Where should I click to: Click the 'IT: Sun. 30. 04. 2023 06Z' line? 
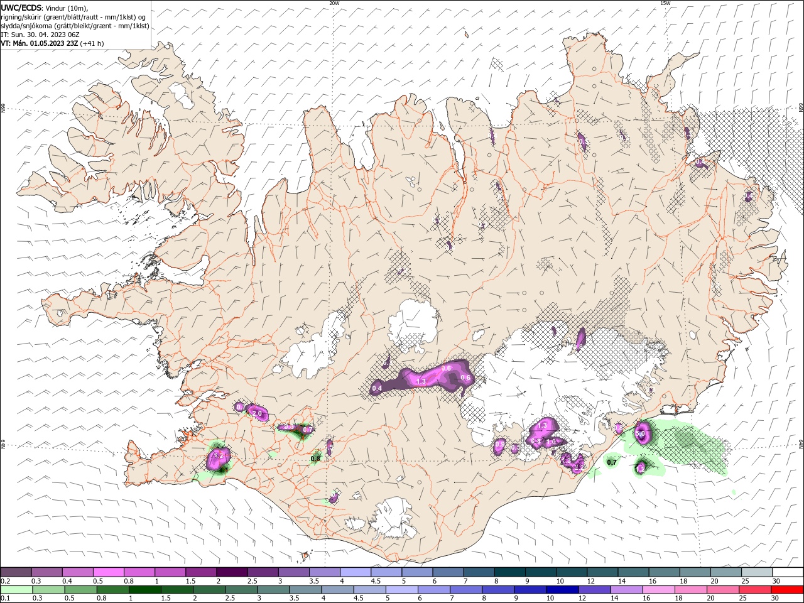click(x=40, y=35)
